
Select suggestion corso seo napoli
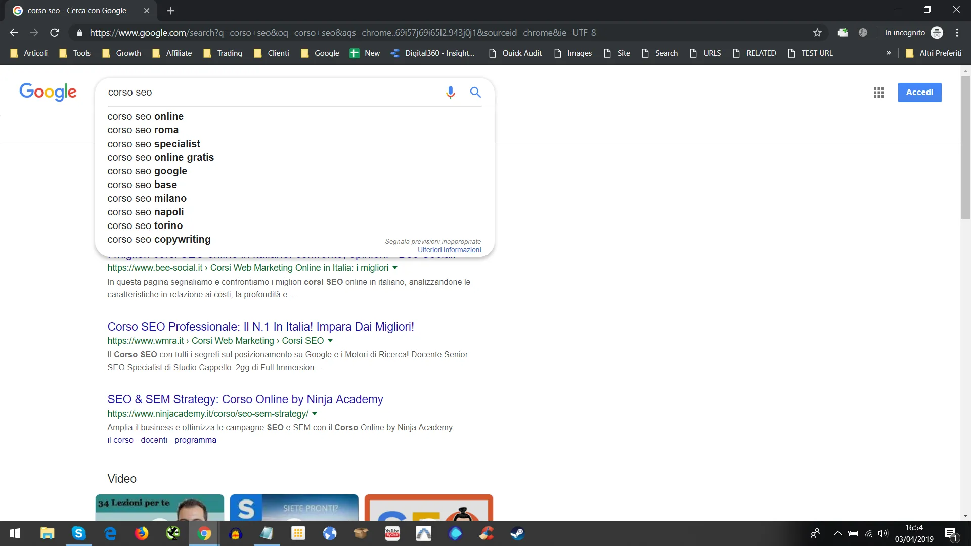click(x=294, y=212)
